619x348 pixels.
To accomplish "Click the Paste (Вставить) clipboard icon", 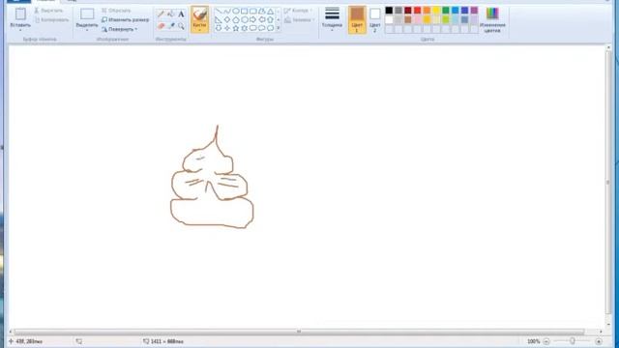I will (x=20, y=14).
